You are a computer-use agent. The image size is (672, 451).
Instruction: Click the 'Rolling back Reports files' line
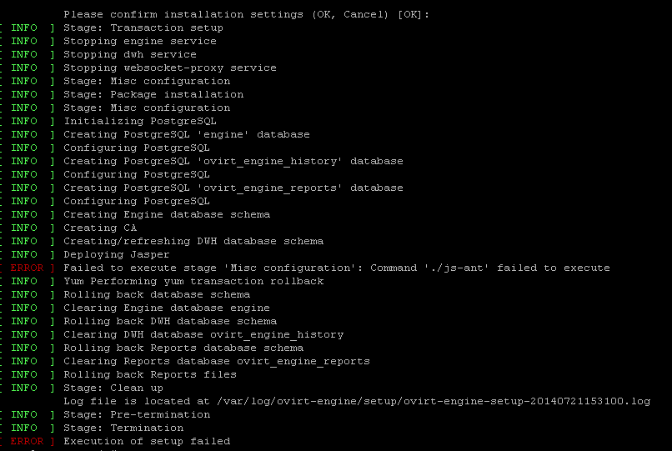click(150, 374)
